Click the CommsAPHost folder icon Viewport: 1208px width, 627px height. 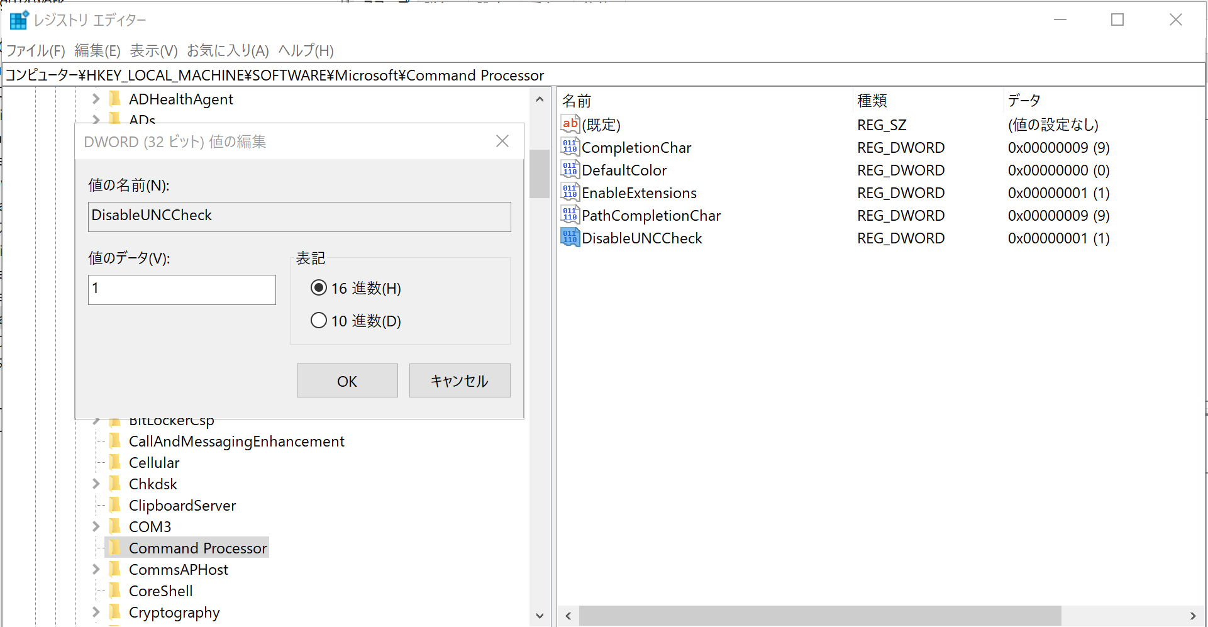(x=114, y=570)
